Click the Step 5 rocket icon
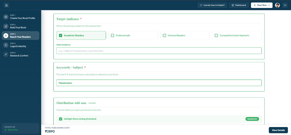Viewport: 291px width, 135px height. click(6, 54)
